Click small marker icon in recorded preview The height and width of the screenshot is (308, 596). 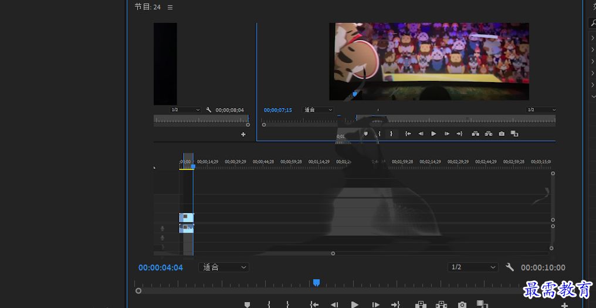coord(365,134)
